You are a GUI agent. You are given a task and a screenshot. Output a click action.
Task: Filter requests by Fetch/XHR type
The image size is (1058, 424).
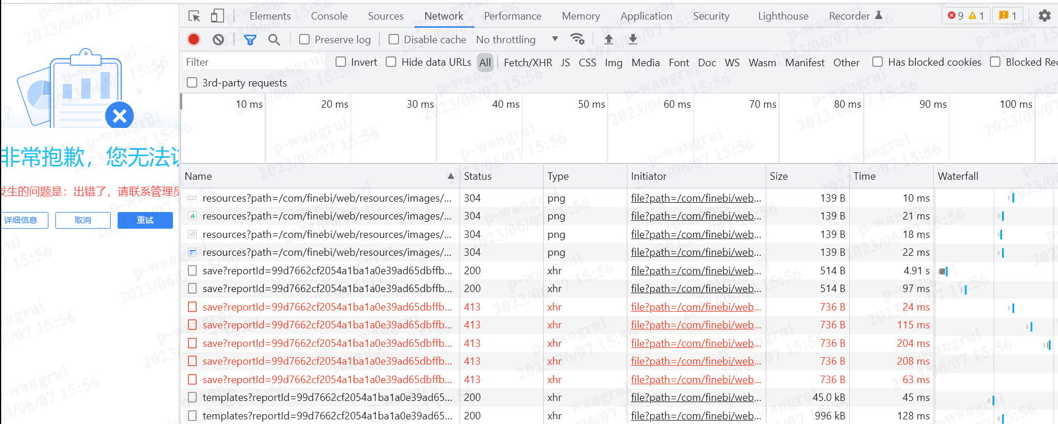click(528, 62)
